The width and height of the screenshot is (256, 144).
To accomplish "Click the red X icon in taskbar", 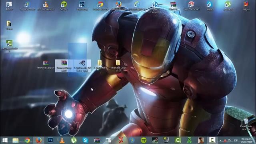I will pos(121,140).
